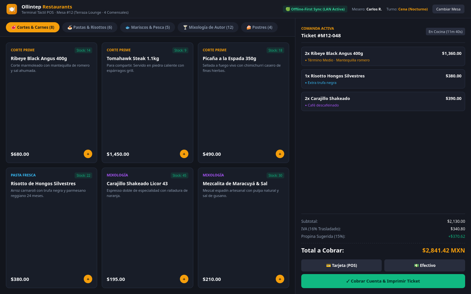Image resolution: width=471 pixels, height=294 pixels.
Task: Select 2x Carajillo Shakeado order line
Action: (383, 102)
